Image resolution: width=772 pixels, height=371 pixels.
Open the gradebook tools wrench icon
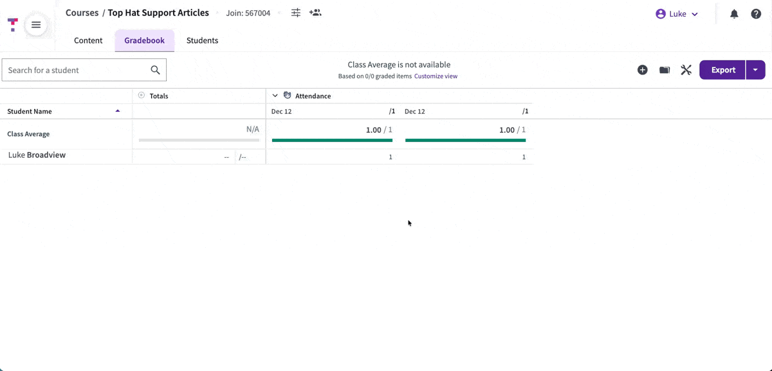[686, 70]
